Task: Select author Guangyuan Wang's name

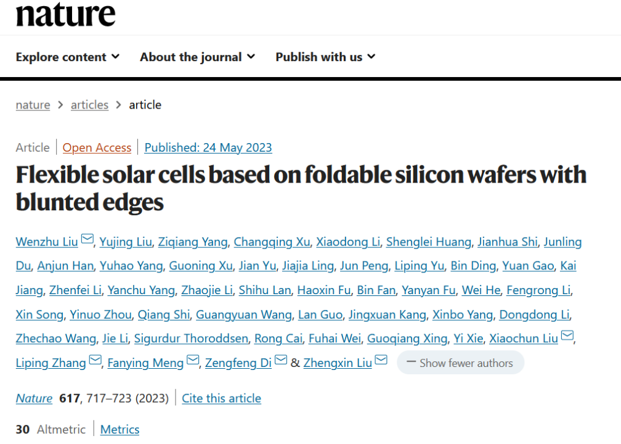Action: coord(244,314)
